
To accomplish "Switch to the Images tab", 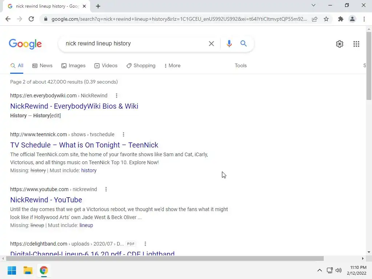I will pos(73,66).
